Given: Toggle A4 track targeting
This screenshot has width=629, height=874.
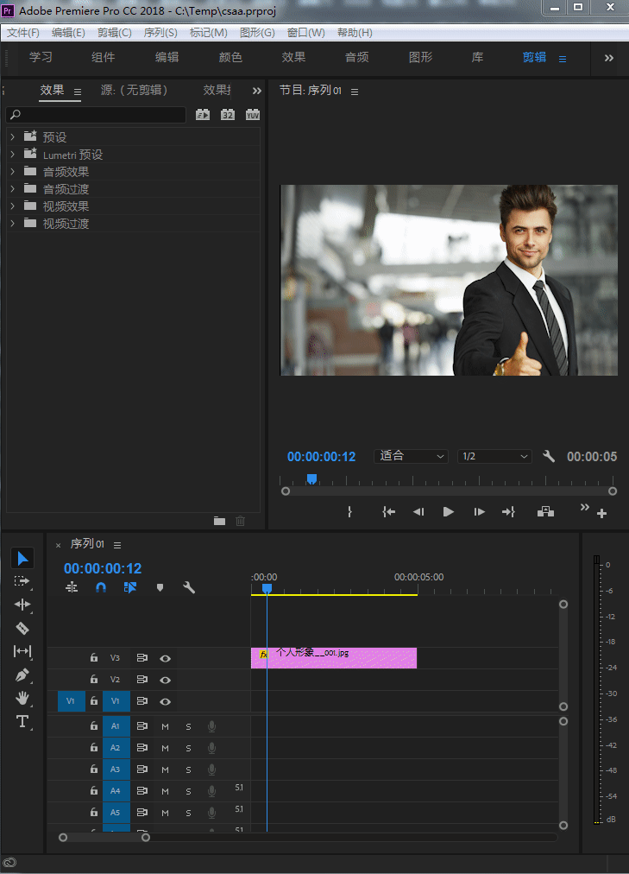Looking at the screenshot, I should tap(116, 791).
